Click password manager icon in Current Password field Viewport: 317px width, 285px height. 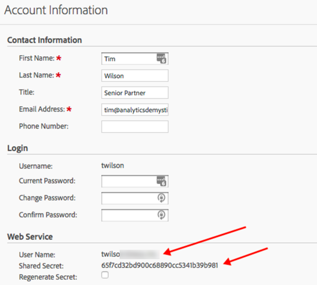tap(161, 181)
